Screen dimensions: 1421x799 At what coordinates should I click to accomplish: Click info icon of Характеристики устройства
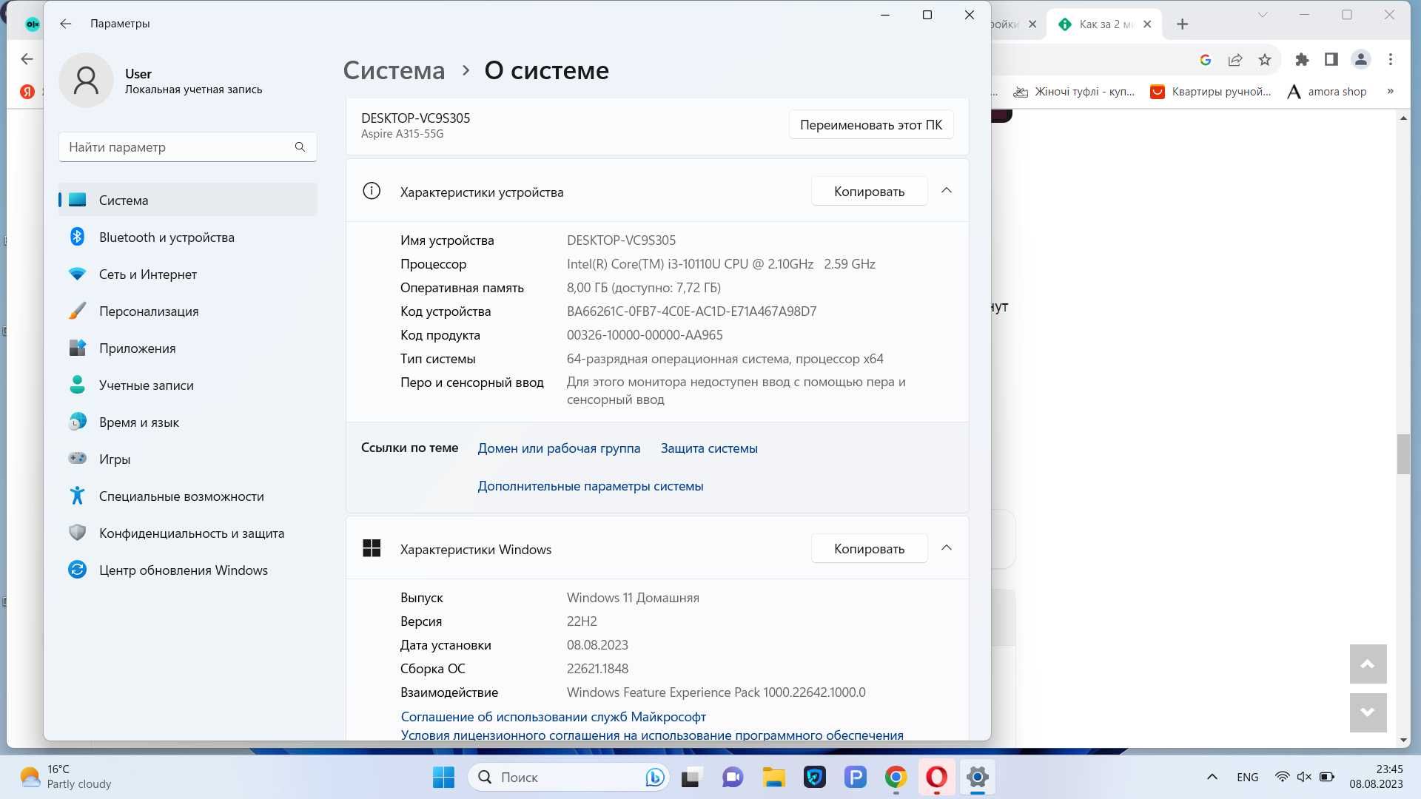point(372,192)
